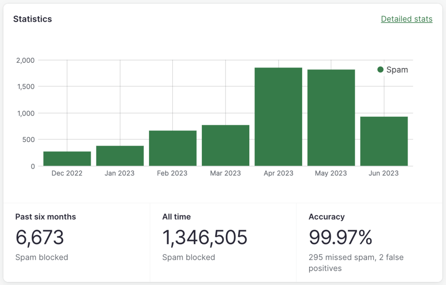
Task: Click the Statistics heading
Action: [x=32, y=19]
